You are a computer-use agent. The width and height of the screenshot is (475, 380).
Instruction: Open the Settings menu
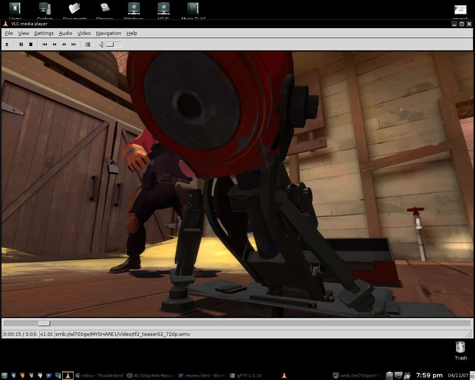point(44,33)
